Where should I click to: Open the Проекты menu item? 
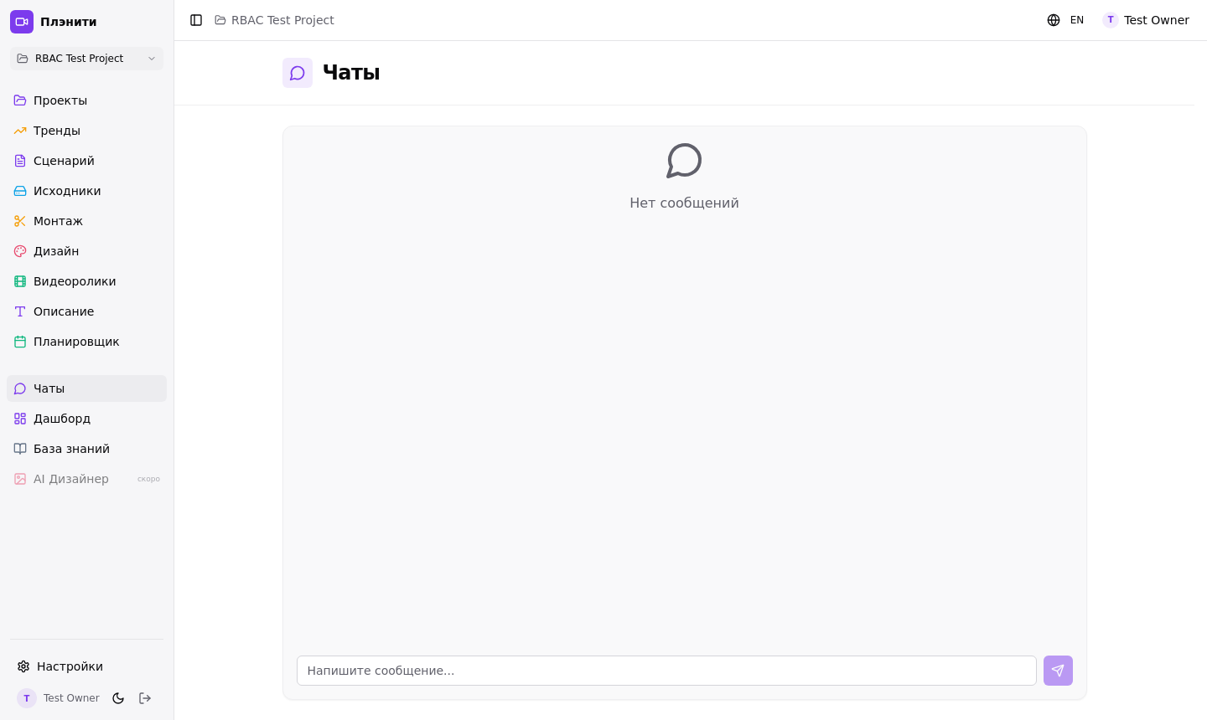(60, 100)
